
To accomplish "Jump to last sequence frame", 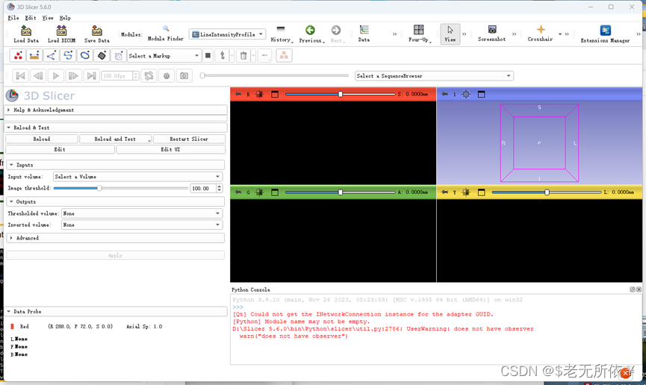I will pyautogui.click(x=91, y=76).
